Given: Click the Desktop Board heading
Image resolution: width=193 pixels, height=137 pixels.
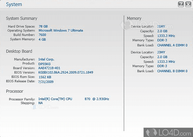Looking at the screenshot, I should 19,51.
